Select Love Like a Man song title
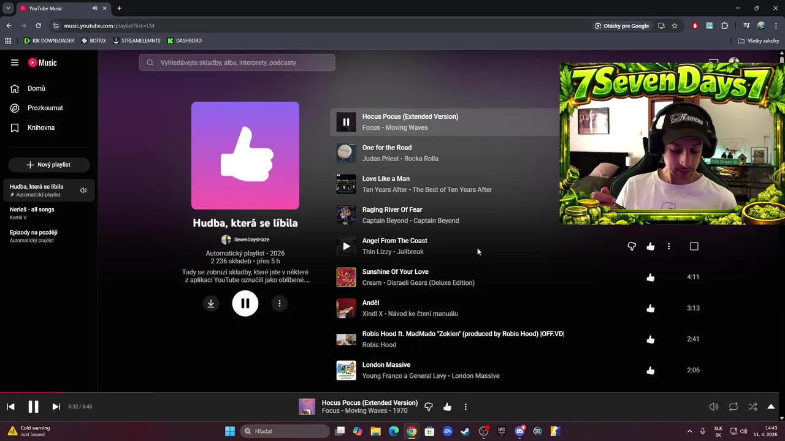This screenshot has height=441, width=785. tap(386, 179)
